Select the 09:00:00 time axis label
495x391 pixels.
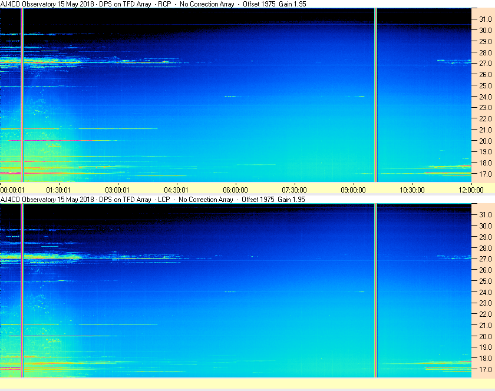click(x=353, y=190)
